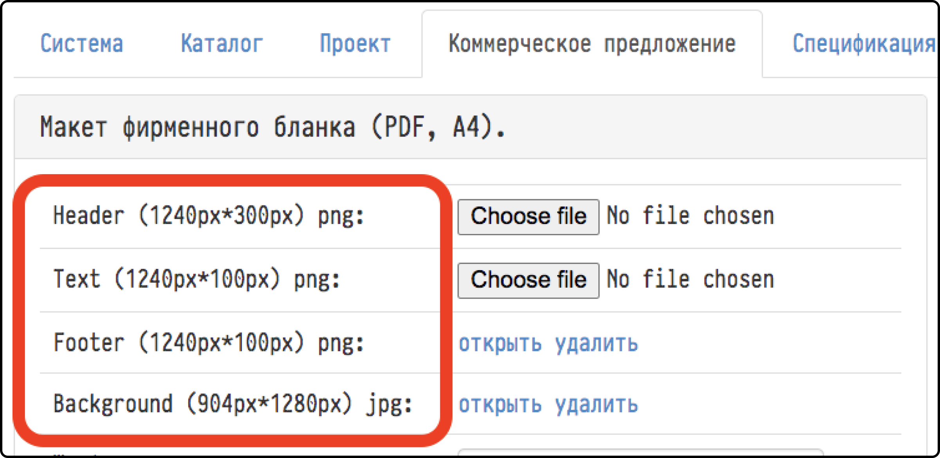Click No file chosen beside Header
Screen dimensions: 940x458
pyautogui.click(x=690, y=216)
